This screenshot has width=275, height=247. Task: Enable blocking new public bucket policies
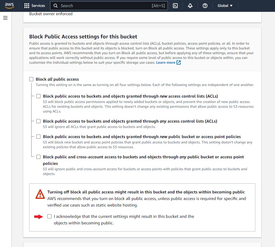tap(38, 136)
